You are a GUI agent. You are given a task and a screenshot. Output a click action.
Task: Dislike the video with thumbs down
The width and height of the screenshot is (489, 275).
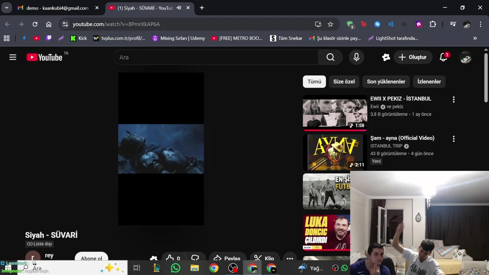pyautogui.click(x=195, y=258)
